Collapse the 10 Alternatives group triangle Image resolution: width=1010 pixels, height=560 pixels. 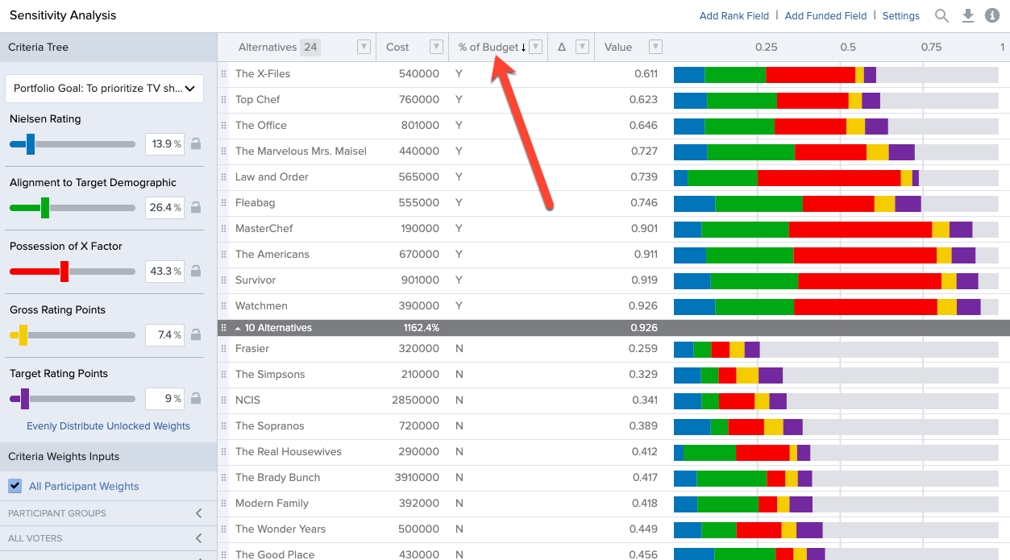(x=238, y=328)
